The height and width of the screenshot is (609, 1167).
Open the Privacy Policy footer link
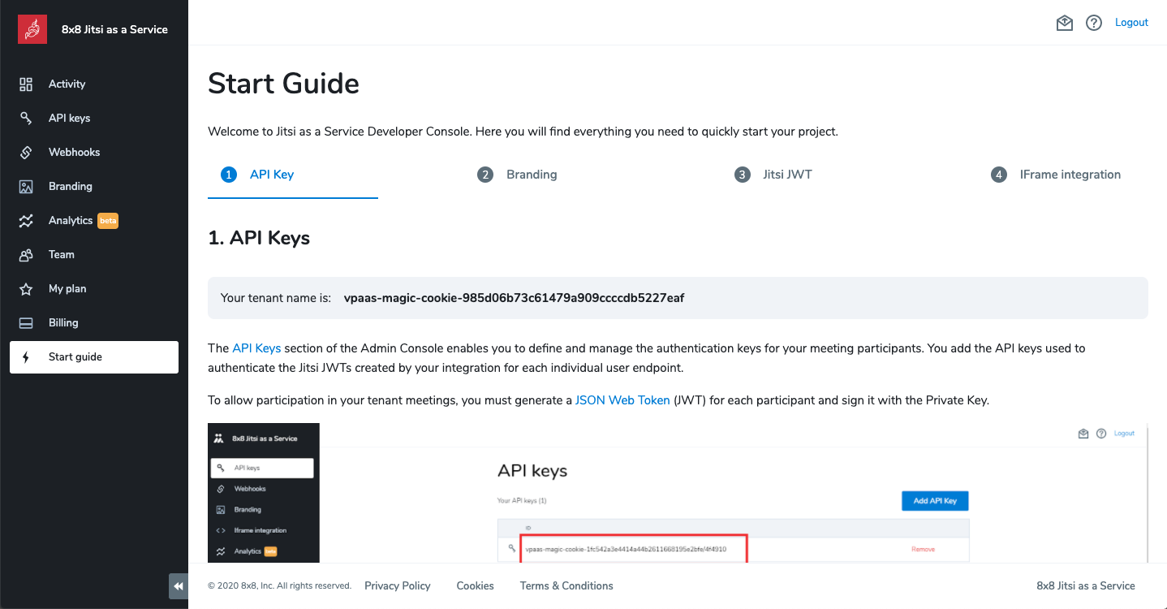click(398, 586)
